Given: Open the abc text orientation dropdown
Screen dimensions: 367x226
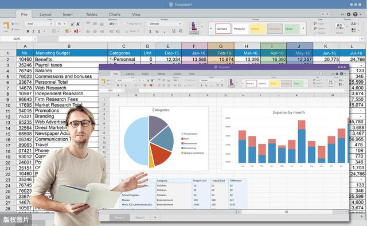Looking at the screenshot, I should click(114, 24).
